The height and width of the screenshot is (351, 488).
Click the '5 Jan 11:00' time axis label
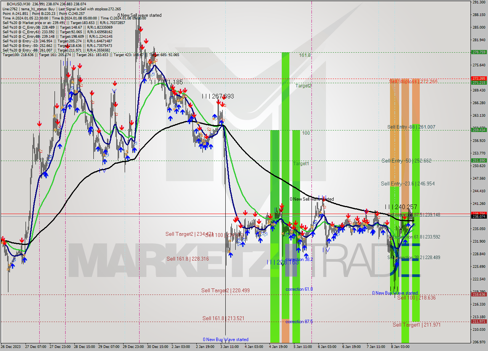coord(303,347)
